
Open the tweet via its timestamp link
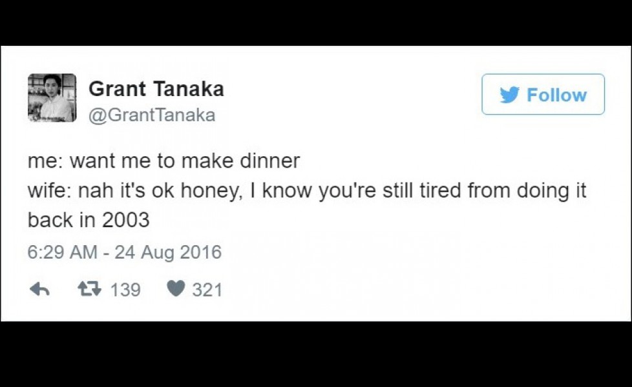pyautogui.click(x=125, y=252)
